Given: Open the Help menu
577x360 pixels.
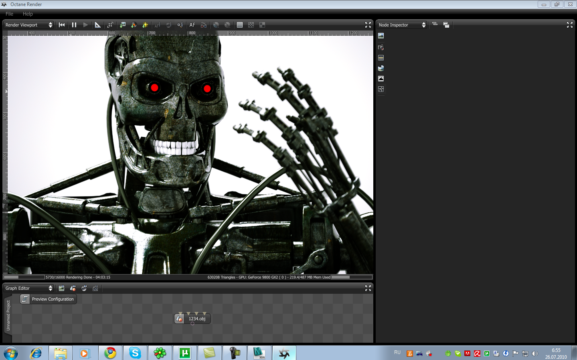Looking at the screenshot, I should pos(28,14).
